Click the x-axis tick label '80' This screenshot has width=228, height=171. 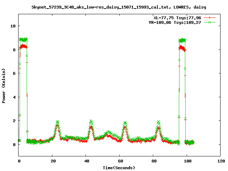tap(154, 161)
